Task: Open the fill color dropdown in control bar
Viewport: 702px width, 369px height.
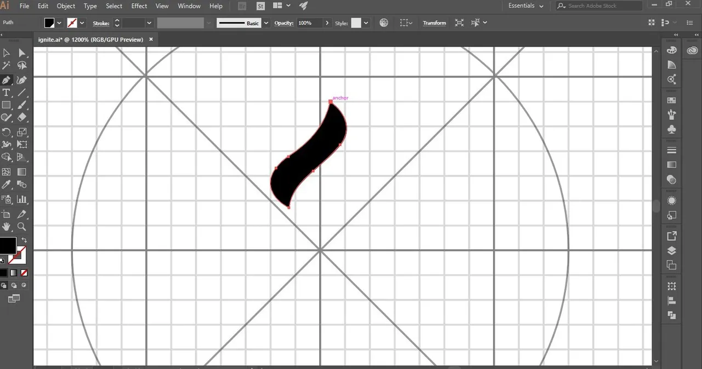Action: (x=59, y=23)
